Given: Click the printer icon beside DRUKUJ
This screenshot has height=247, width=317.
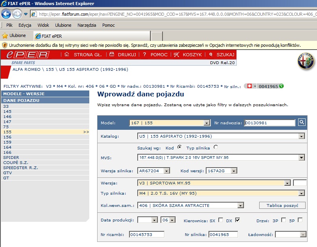Looking at the screenshot, I should tap(112, 54).
